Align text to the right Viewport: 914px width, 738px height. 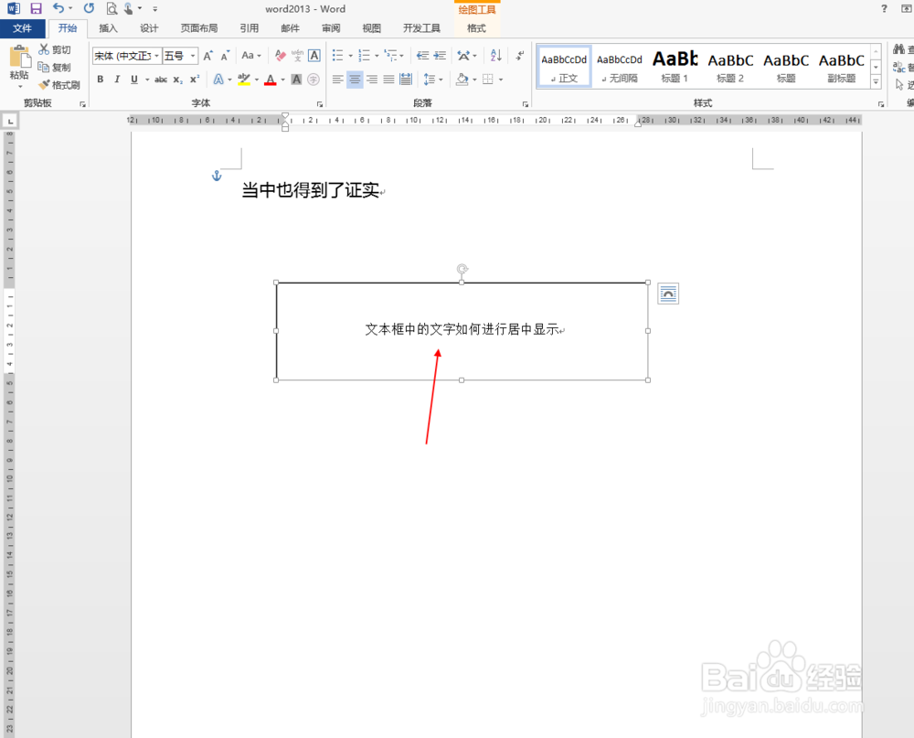(372, 80)
